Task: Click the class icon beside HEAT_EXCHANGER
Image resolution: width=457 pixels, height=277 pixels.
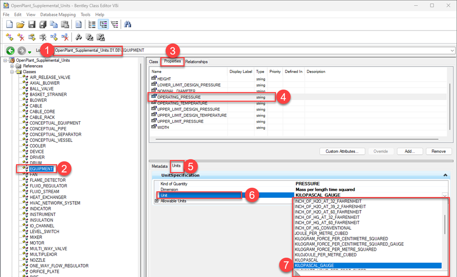Action: point(26,197)
